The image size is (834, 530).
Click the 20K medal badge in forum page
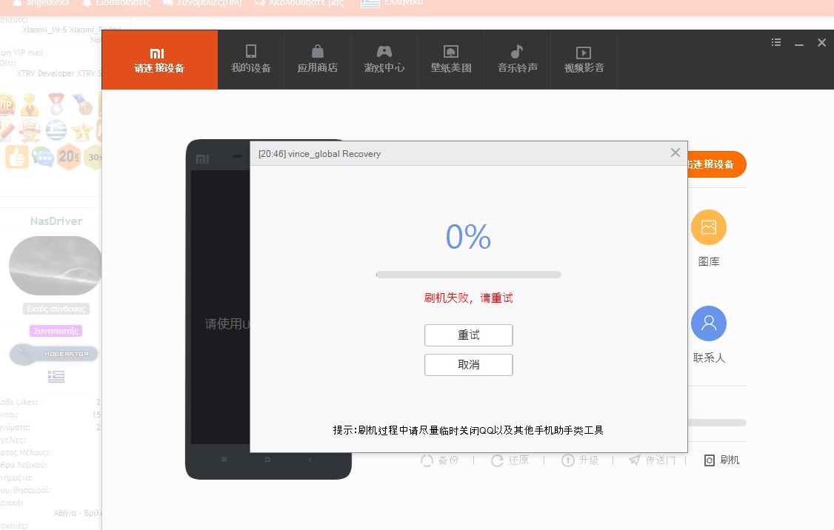[69, 157]
